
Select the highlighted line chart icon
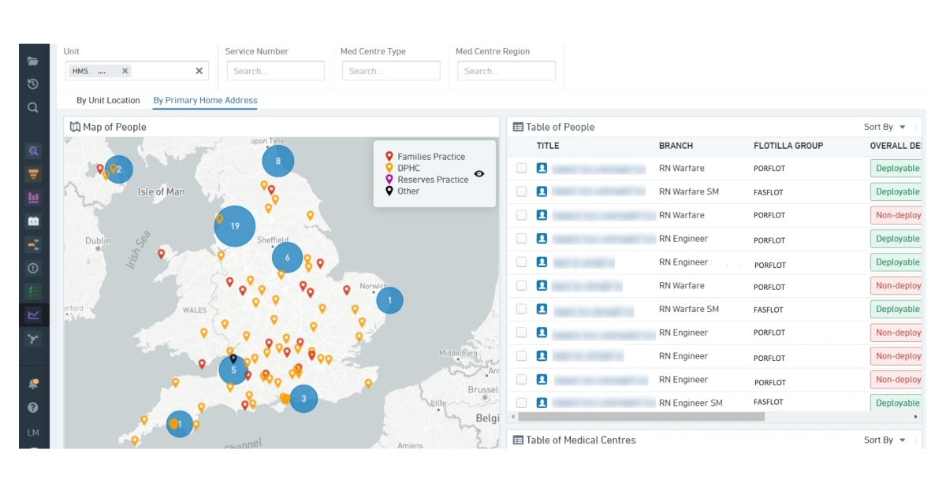pyautogui.click(x=32, y=314)
